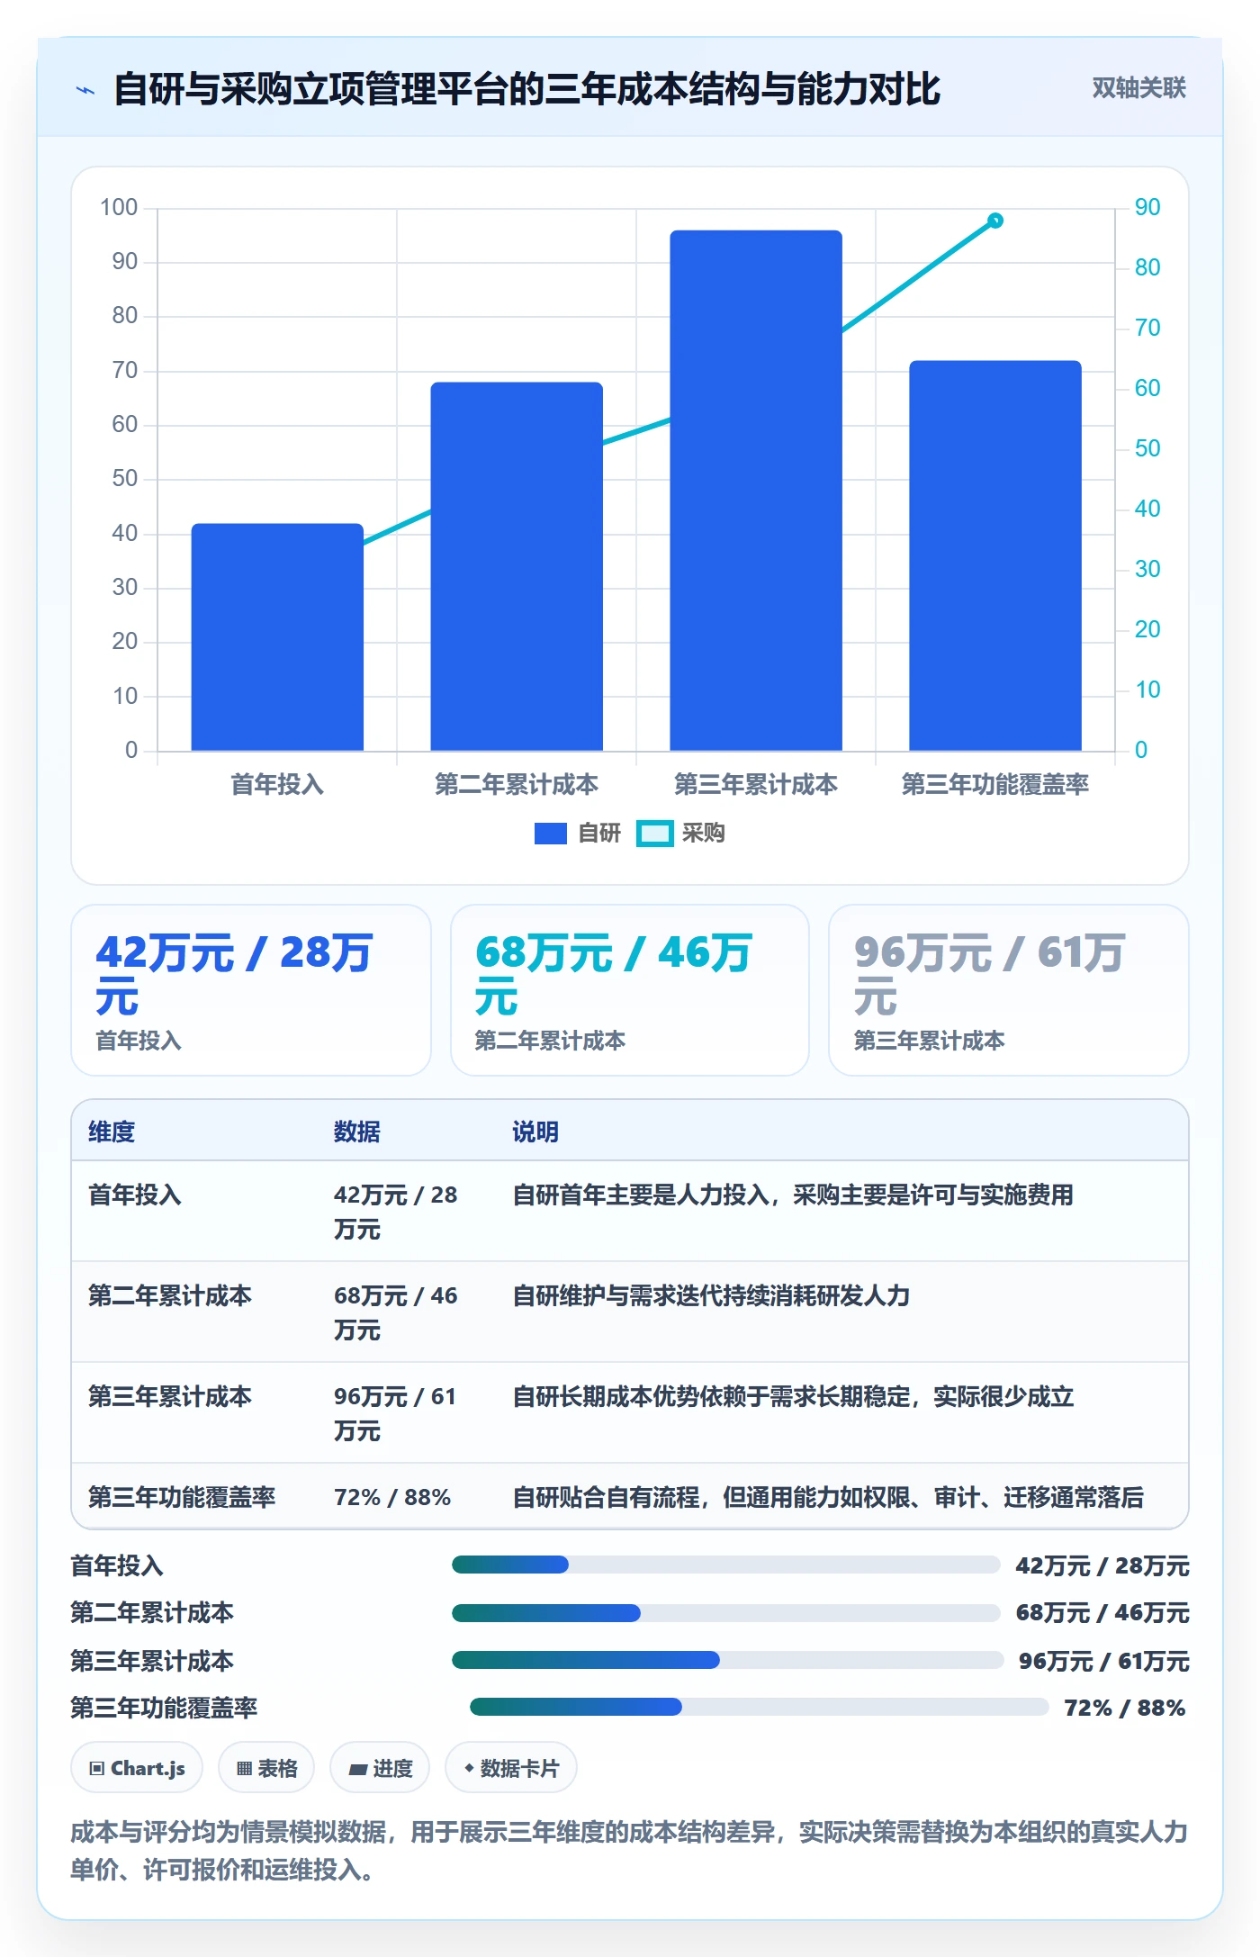Click the chart title heading
1260x1957 pixels.
pos(526,88)
